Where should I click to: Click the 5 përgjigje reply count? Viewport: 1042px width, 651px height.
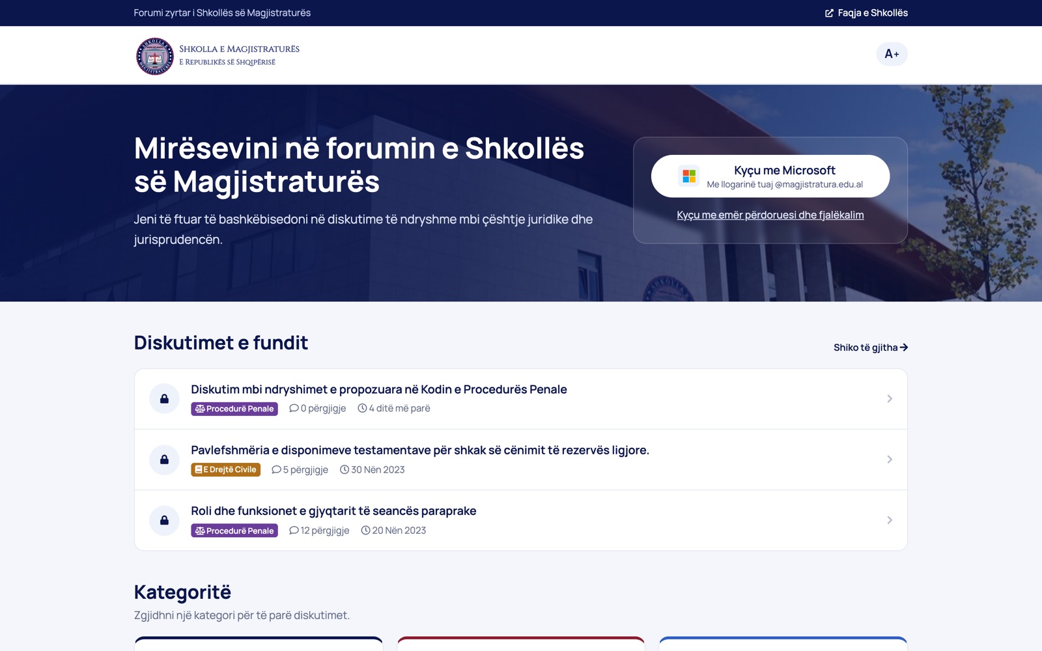pyautogui.click(x=300, y=469)
